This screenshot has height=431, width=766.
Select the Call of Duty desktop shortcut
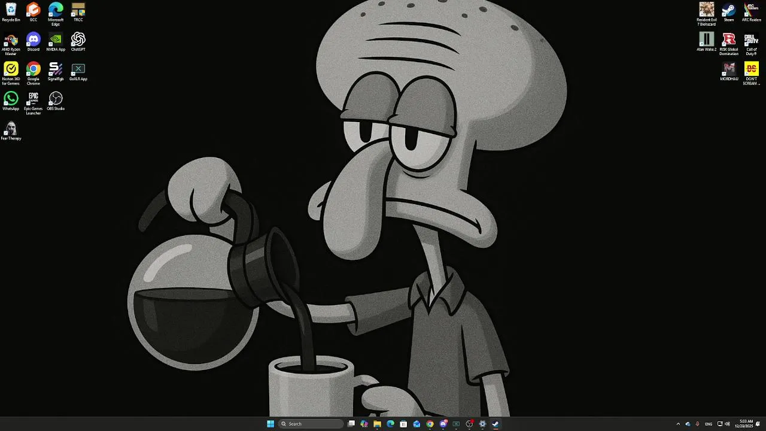pyautogui.click(x=752, y=44)
